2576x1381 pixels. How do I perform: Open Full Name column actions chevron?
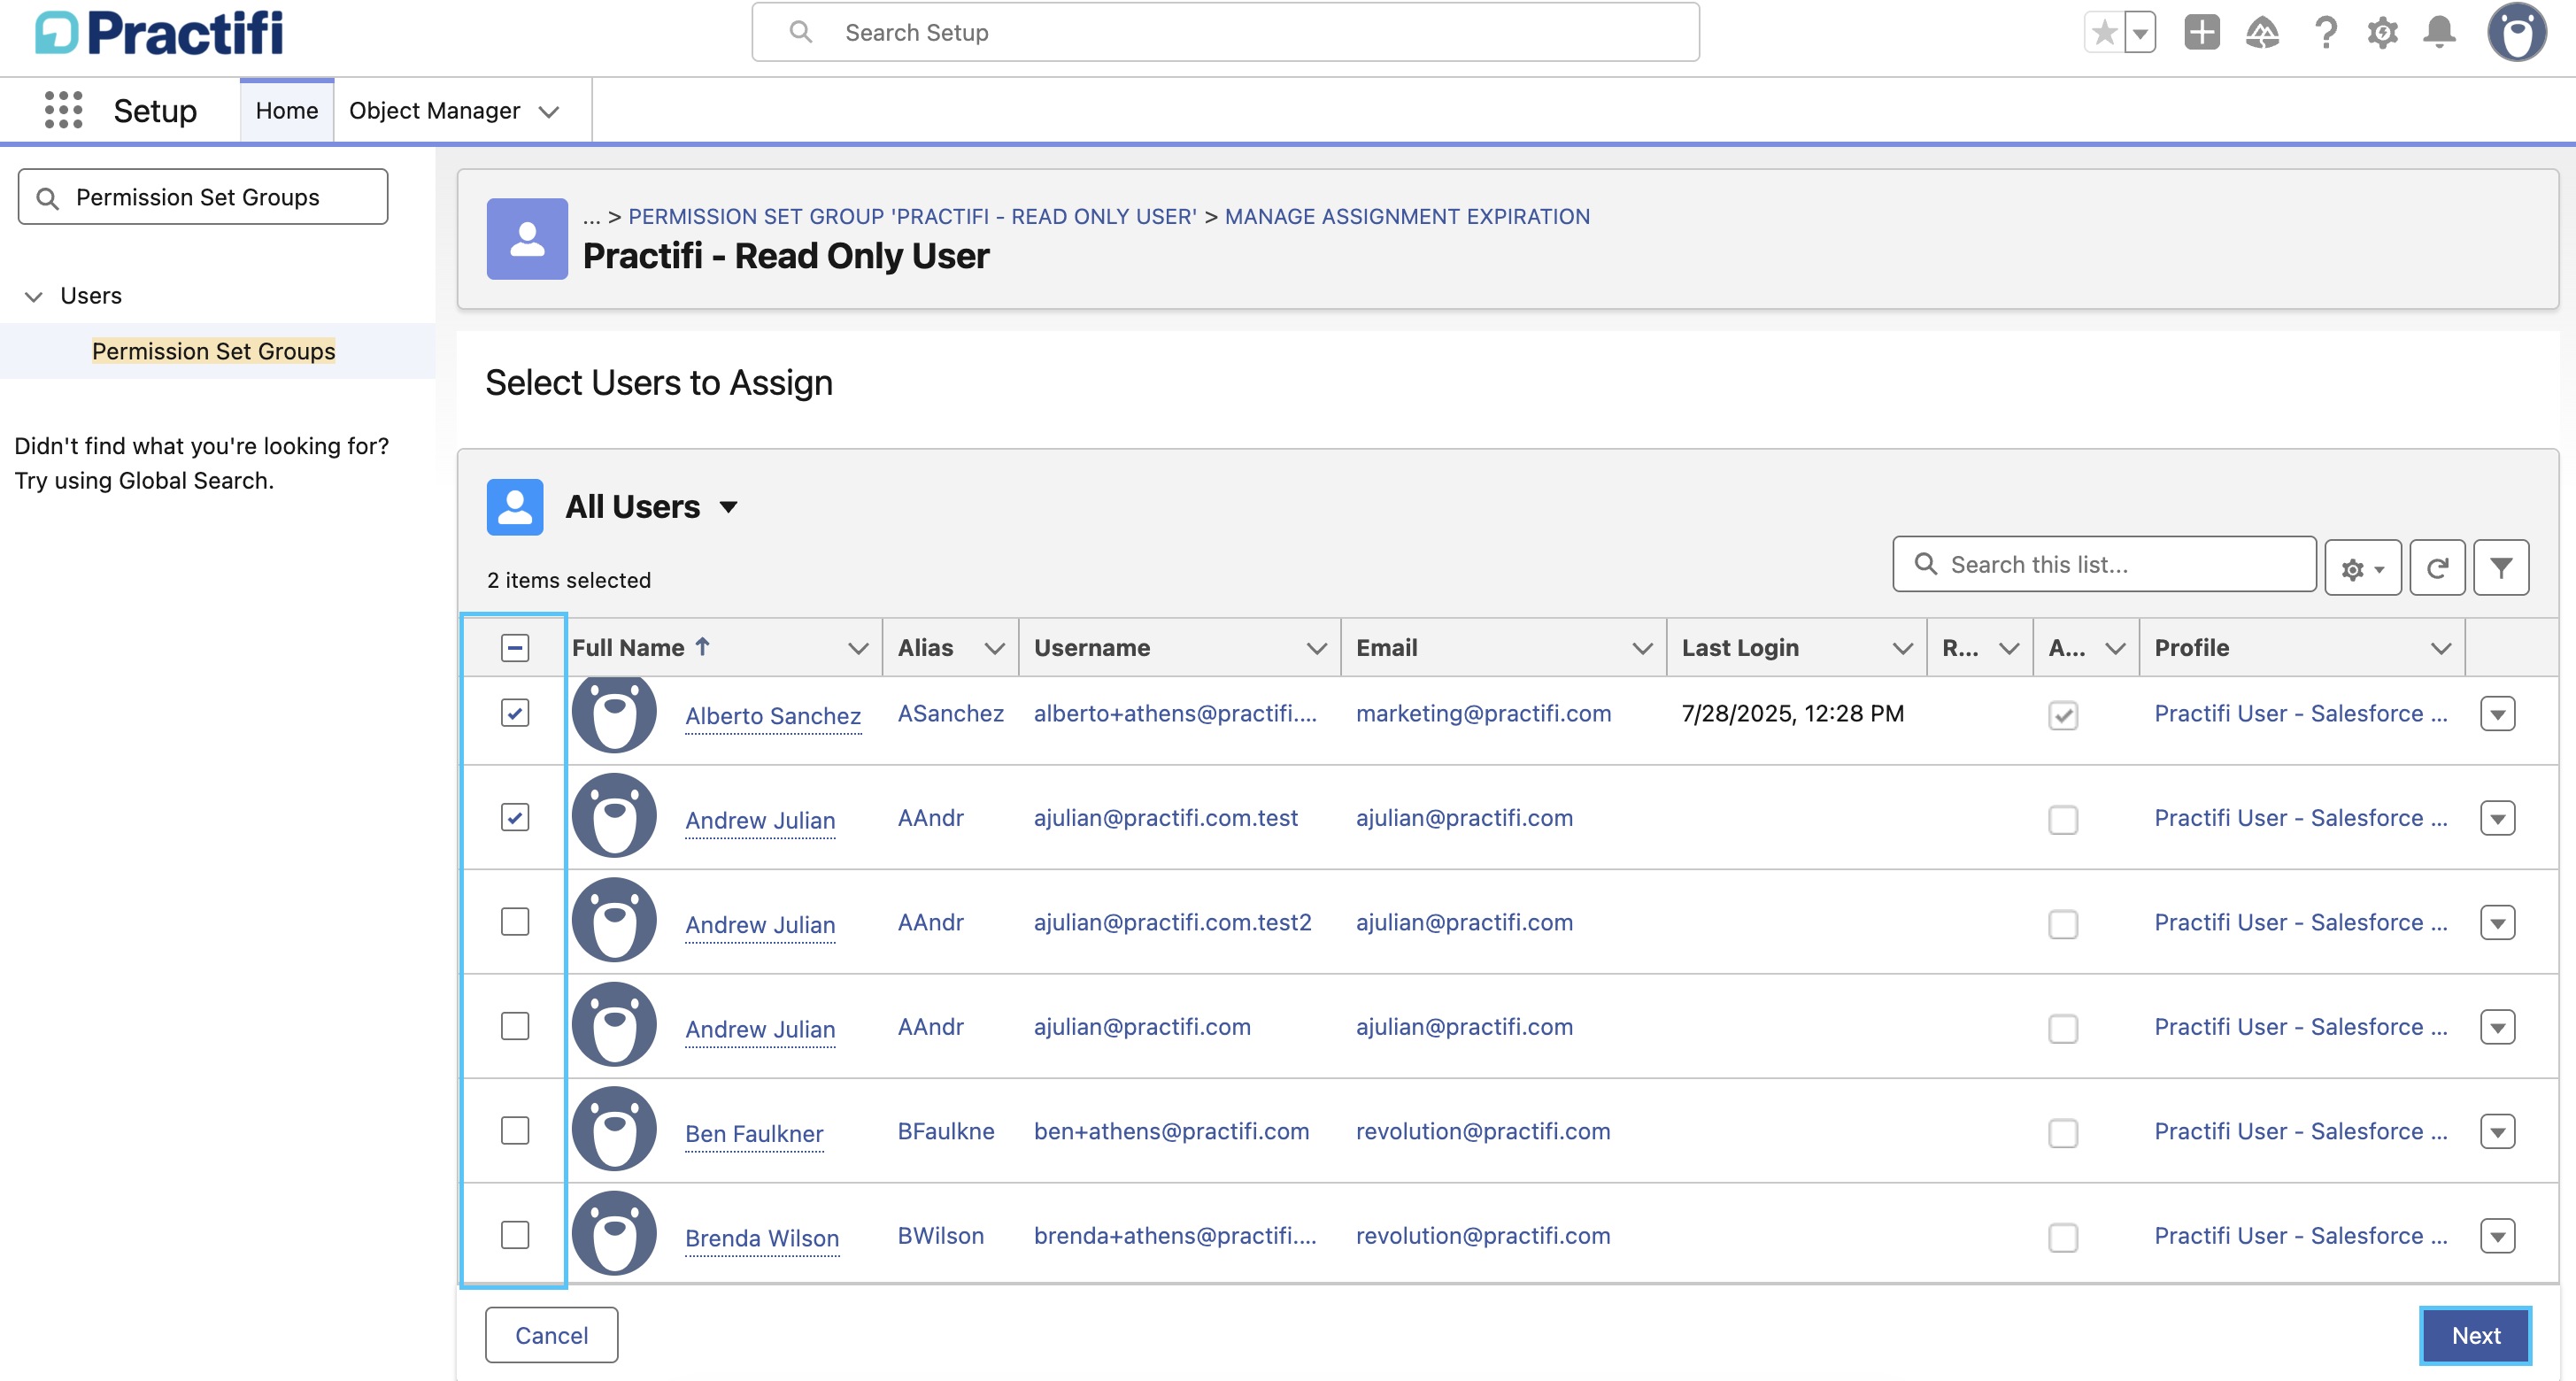(x=858, y=648)
